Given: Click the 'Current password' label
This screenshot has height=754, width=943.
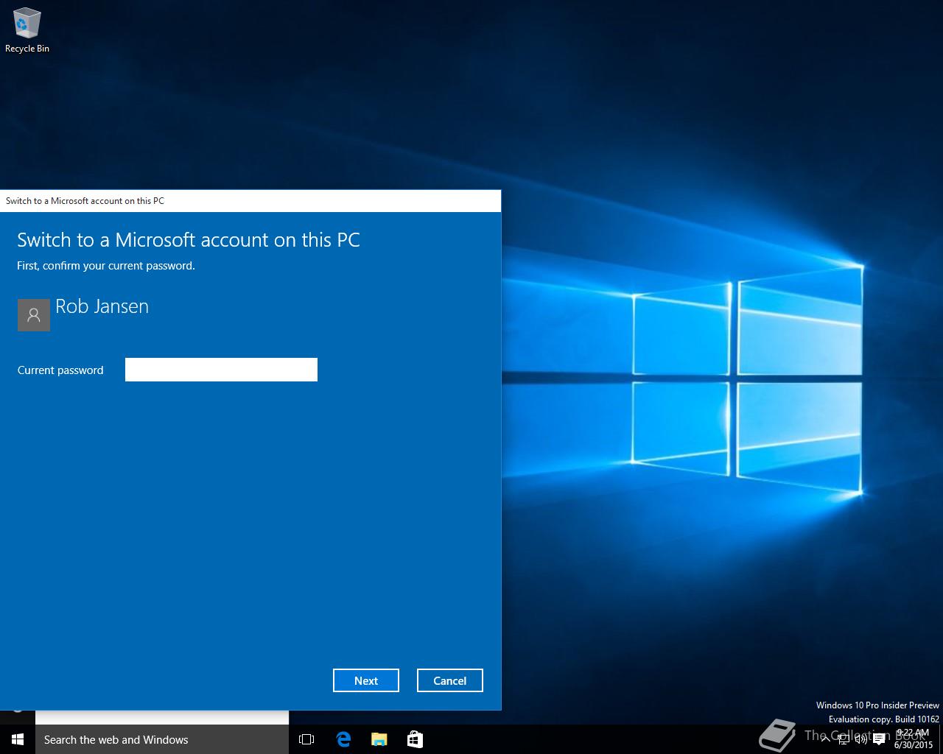Looking at the screenshot, I should [60, 370].
